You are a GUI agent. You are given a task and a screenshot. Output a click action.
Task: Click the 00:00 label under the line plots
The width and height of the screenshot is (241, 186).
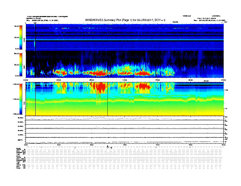[26, 145]
